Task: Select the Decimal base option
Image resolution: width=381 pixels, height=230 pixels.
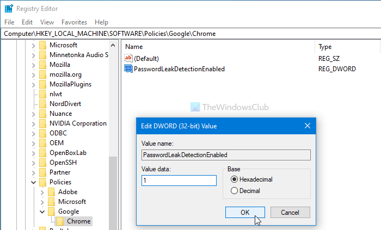Action: click(235, 191)
